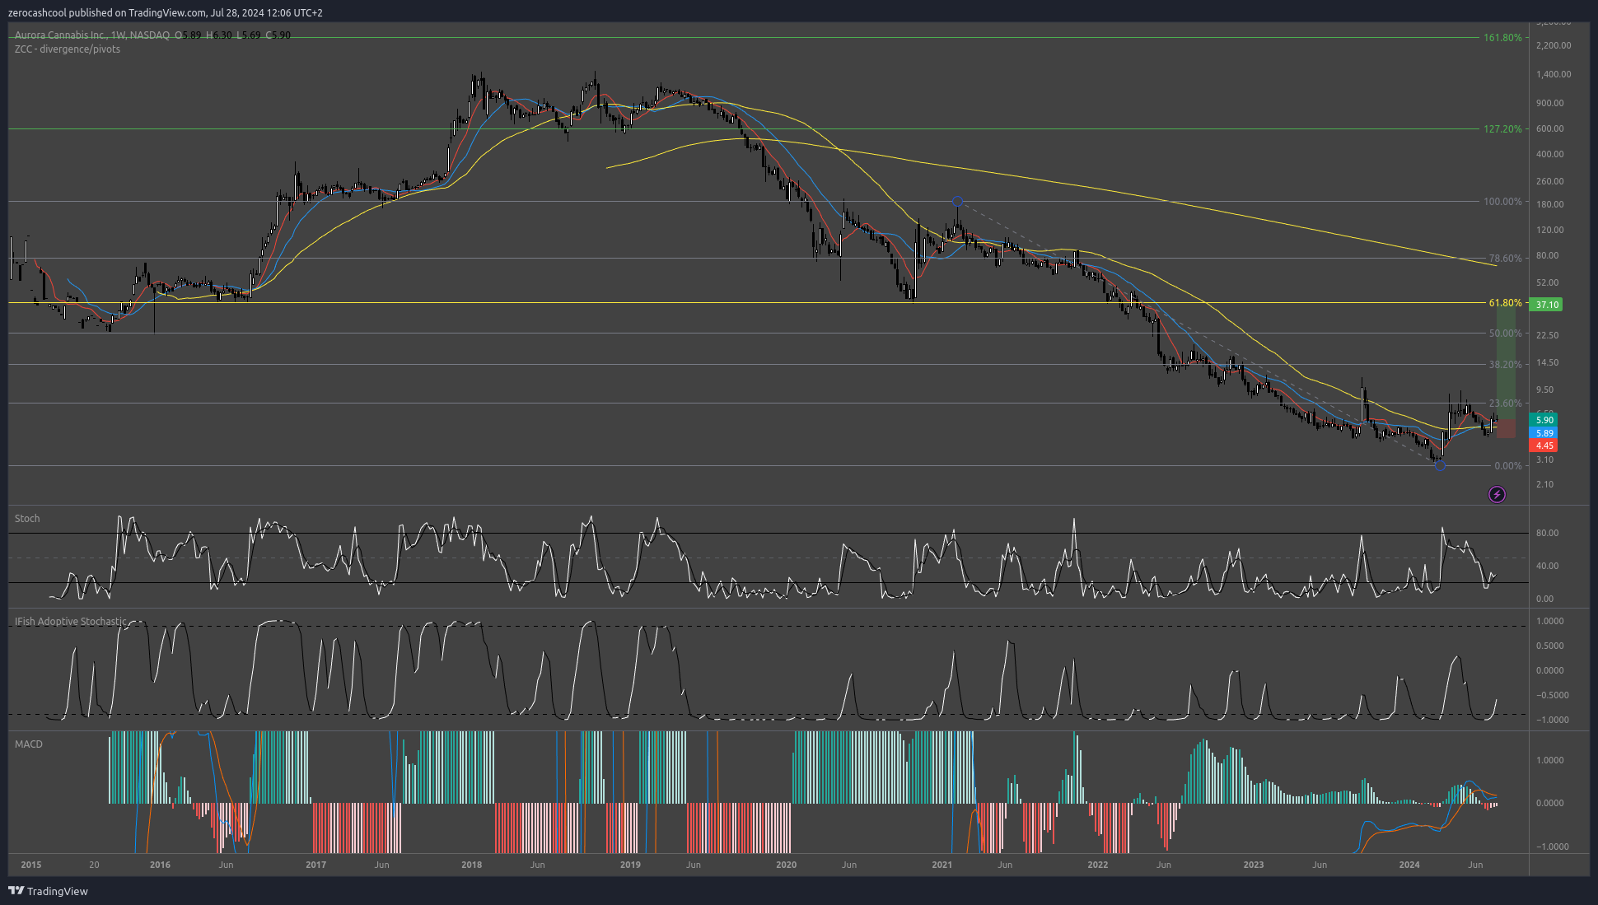Click the 127.20% Fibonacci level label
Viewport: 1598px width, 905px height.
pos(1502,129)
